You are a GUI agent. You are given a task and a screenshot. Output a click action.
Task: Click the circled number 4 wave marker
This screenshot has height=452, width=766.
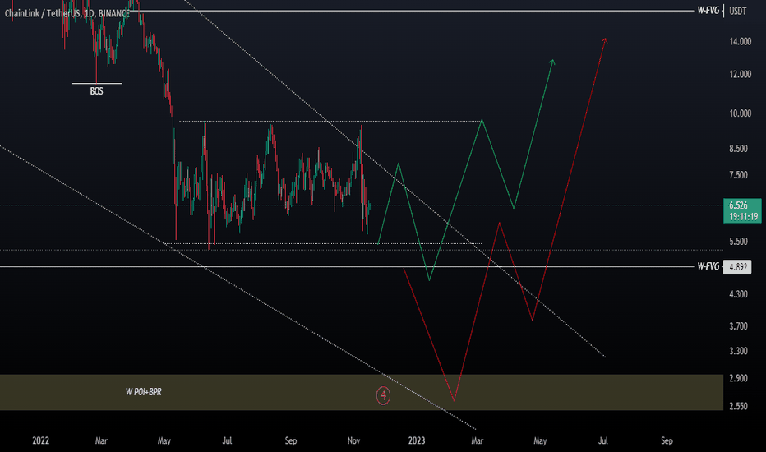(384, 395)
